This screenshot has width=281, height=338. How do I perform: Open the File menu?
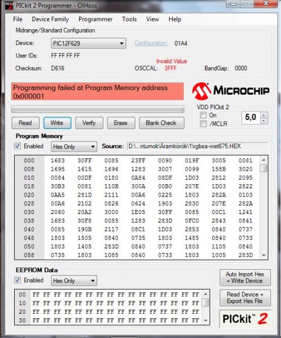click(17, 19)
